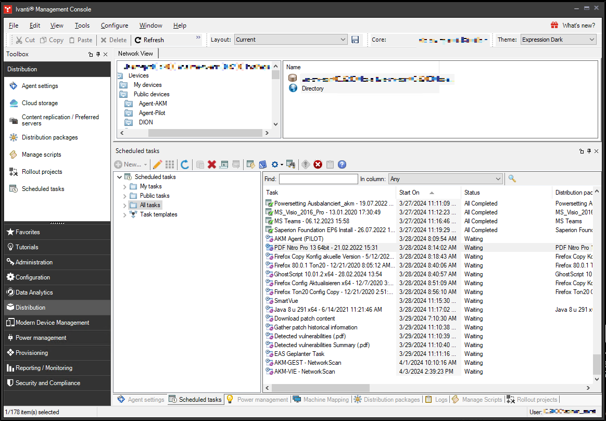Open the Theme dropdown showing Expression Dark

tap(558, 40)
